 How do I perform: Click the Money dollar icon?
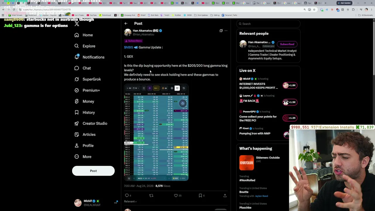77,101
